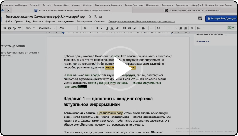Click the document title field

point(45,16)
